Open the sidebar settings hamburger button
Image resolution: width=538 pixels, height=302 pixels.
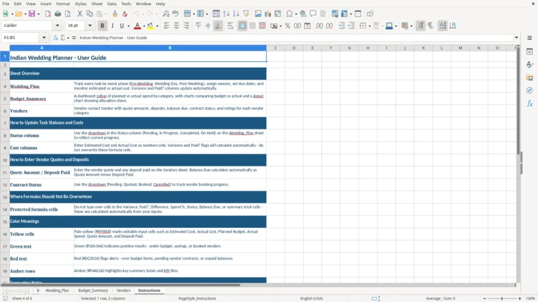[530, 38]
